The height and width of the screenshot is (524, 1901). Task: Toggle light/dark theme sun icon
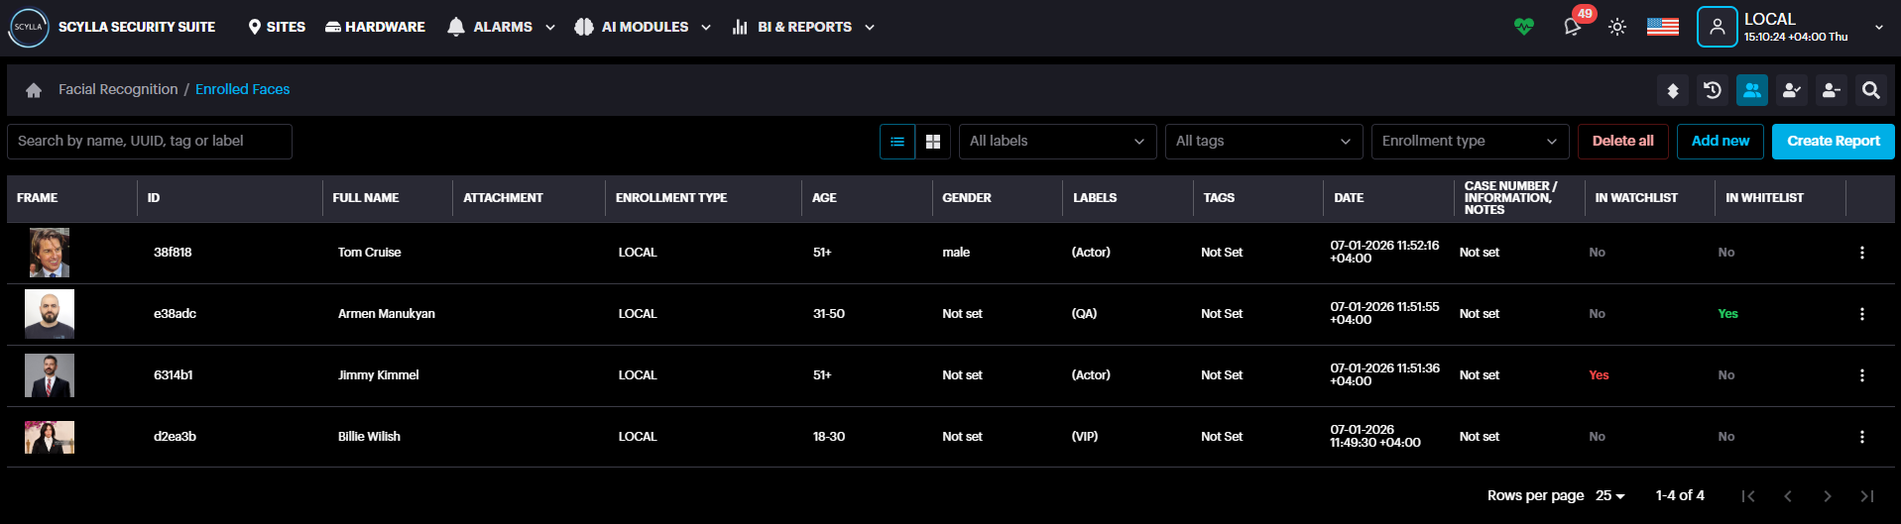pos(1617,27)
